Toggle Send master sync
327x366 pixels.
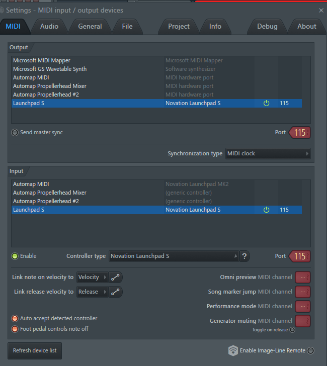pyautogui.click(x=15, y=133)
